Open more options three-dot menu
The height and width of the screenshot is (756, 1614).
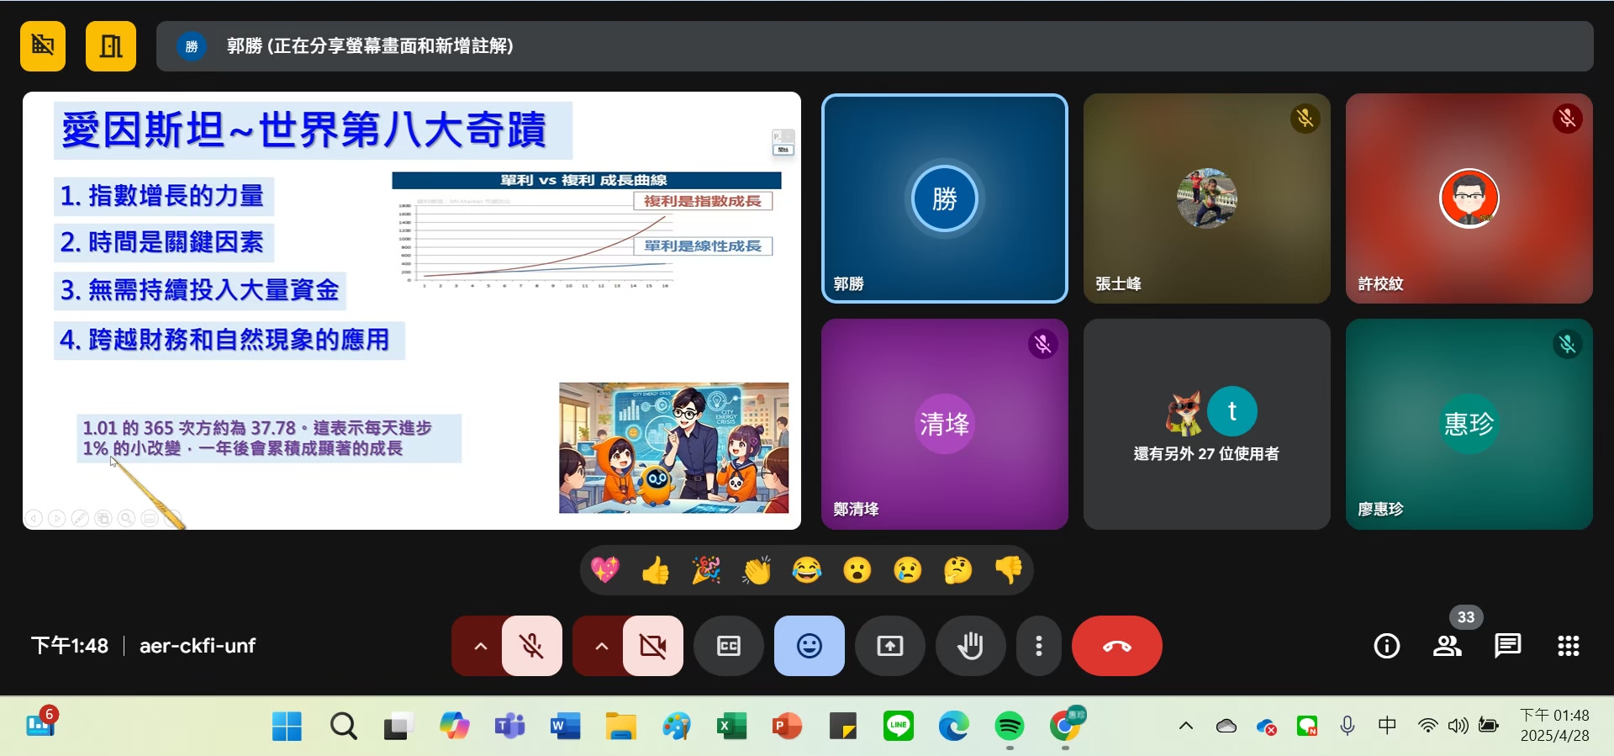coord(1039,646)
